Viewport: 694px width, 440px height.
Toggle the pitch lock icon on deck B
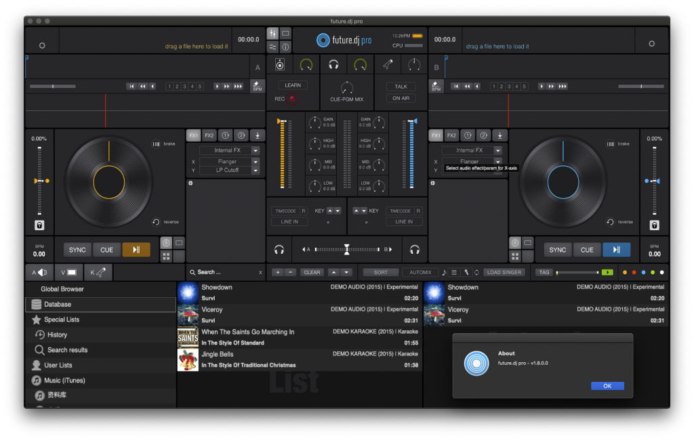click(654, 225)
